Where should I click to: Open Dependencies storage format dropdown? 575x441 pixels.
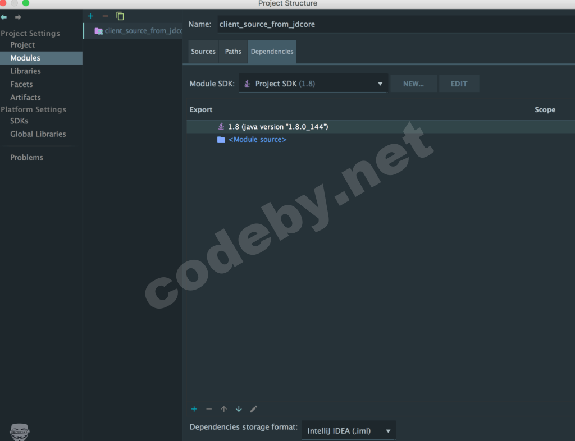(348, 431)
